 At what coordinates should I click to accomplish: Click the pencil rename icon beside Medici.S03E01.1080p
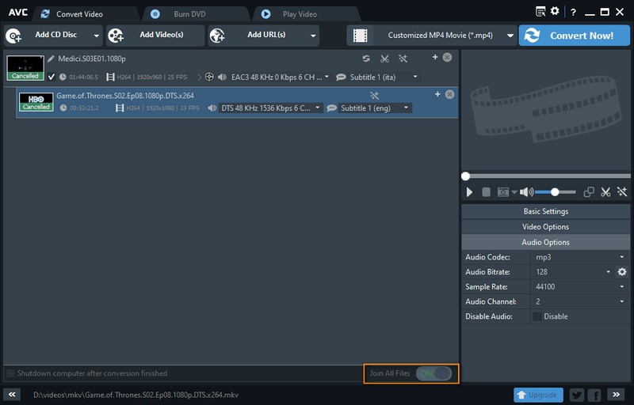(51, 59)
